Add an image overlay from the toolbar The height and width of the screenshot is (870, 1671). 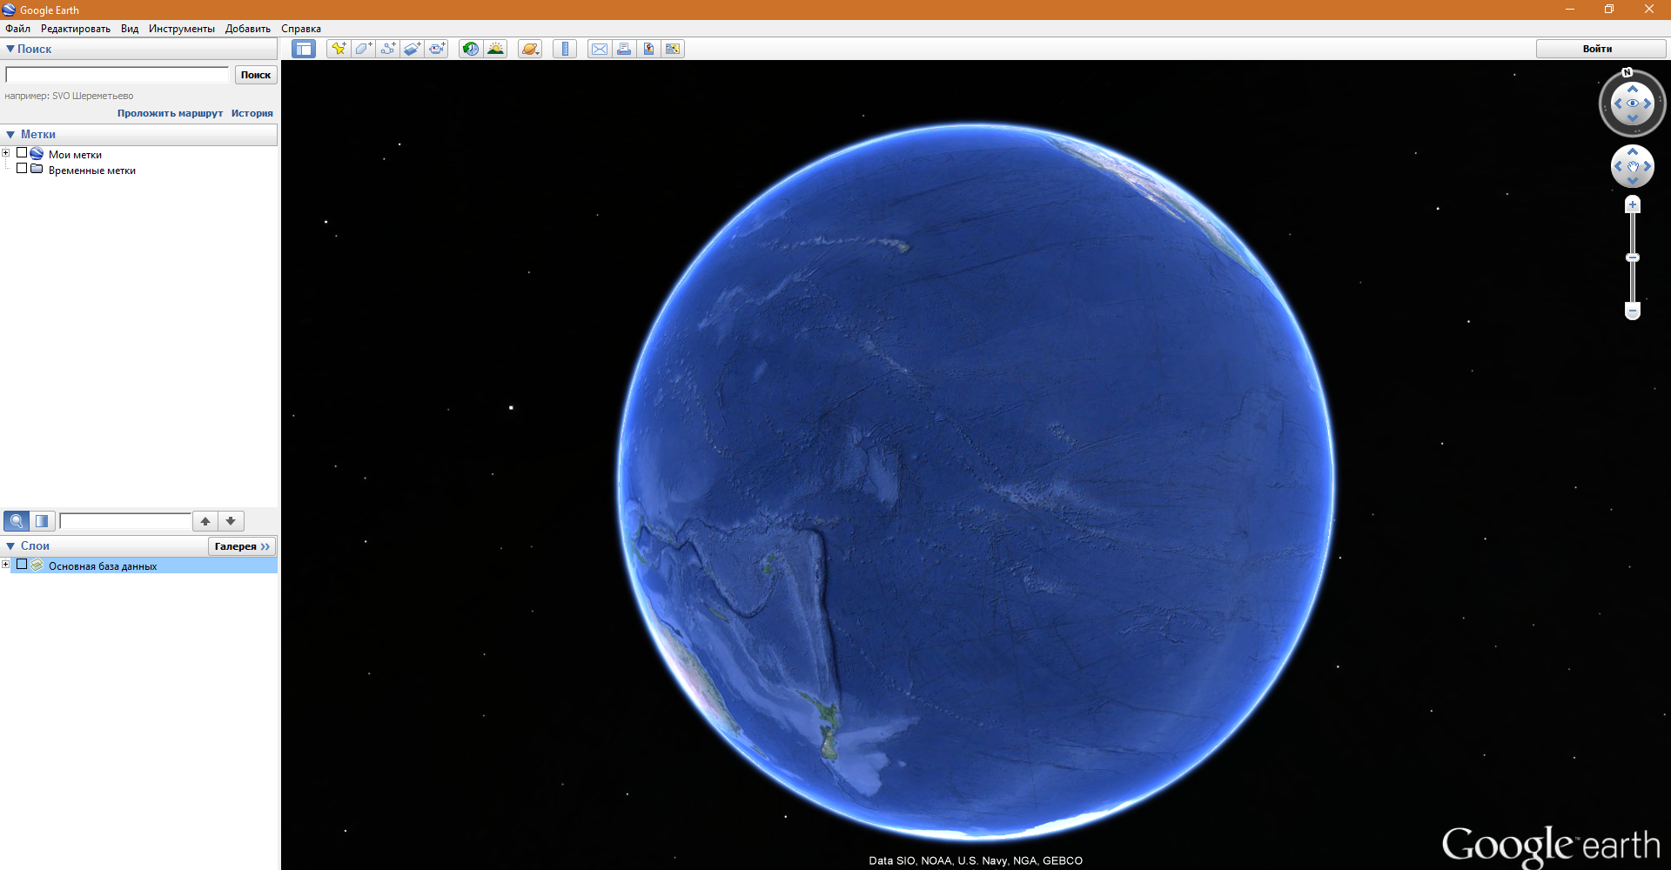[413, 49]
